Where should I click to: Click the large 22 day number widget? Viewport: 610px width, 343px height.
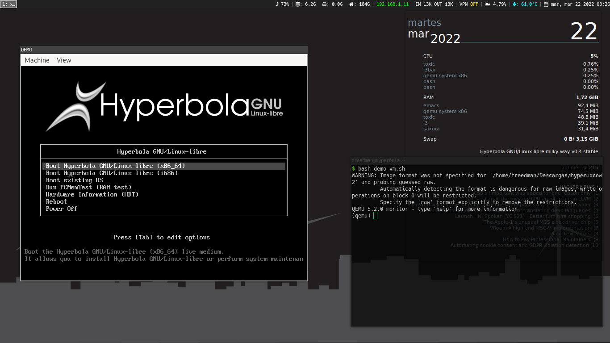click(x=584, y=31)
